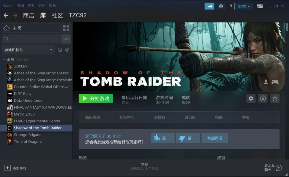The height and width of the screenshot is (177, 289).
Task: Select Shadow of the Tomb Raider row
Action: (x=36, y=128)
